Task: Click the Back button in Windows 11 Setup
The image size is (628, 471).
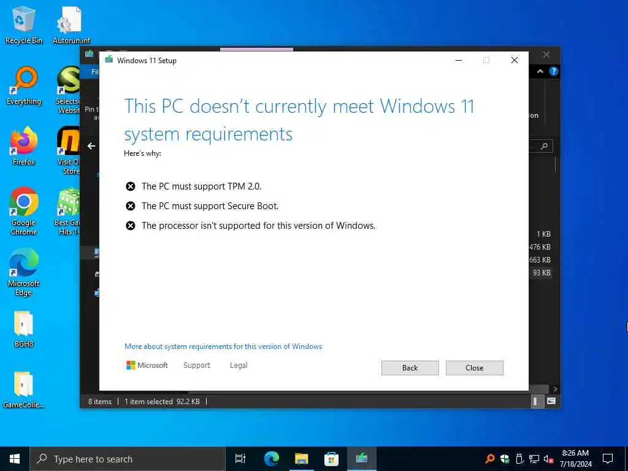Action: (410, 368)
